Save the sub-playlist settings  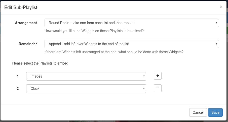pos(215,112)
